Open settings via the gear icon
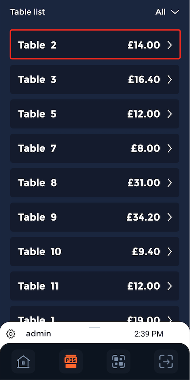The height and width of the screenshot is (380, 190). click(x=11, y=334)
